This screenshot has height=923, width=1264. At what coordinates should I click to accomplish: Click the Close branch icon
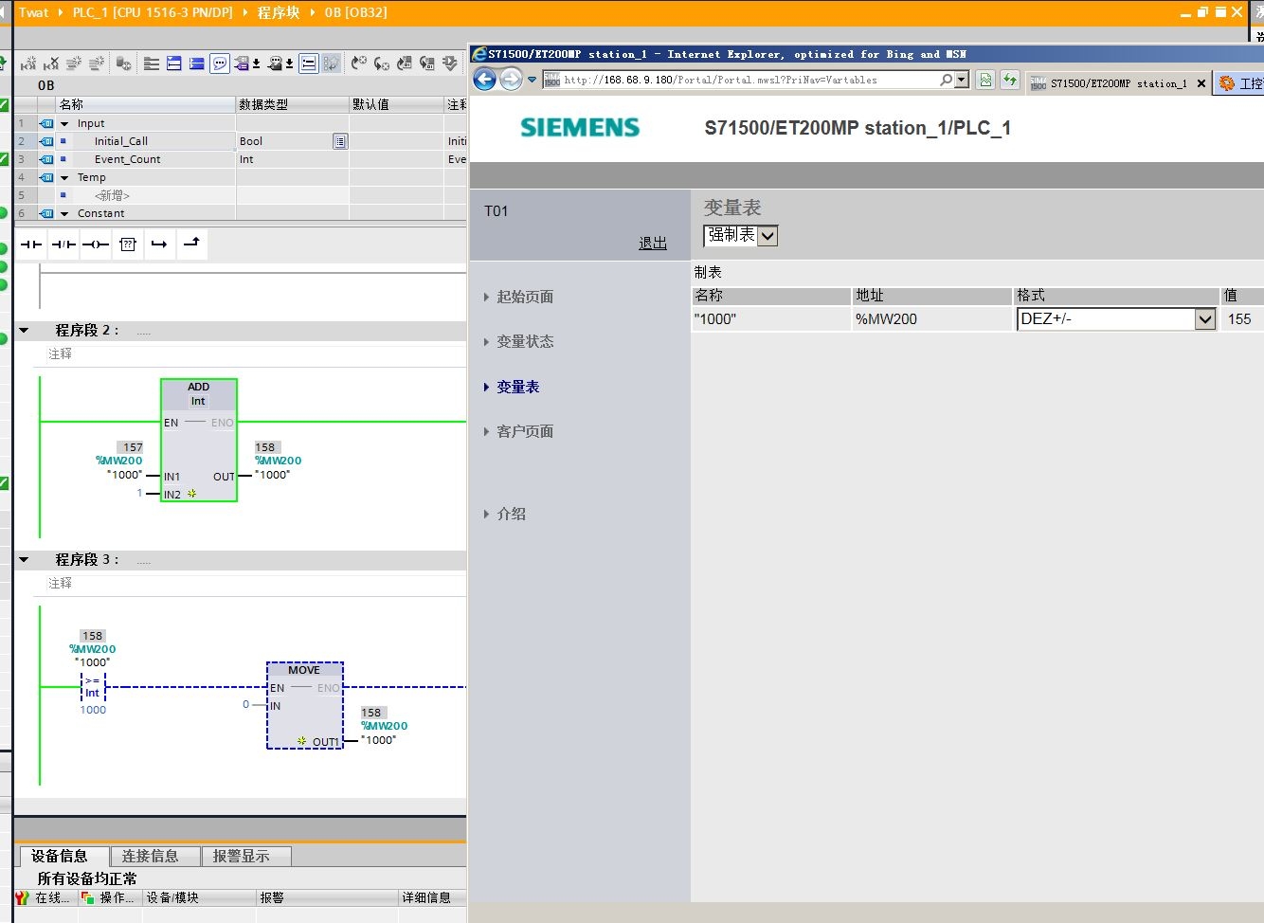[191, 244]
